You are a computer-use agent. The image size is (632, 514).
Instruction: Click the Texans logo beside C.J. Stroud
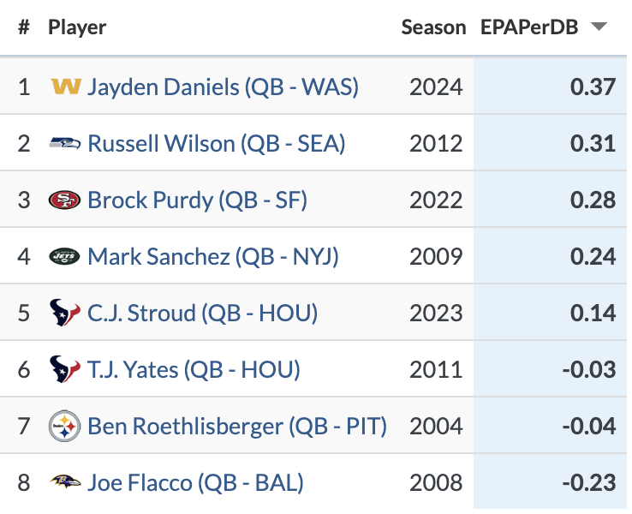point(66,313)
